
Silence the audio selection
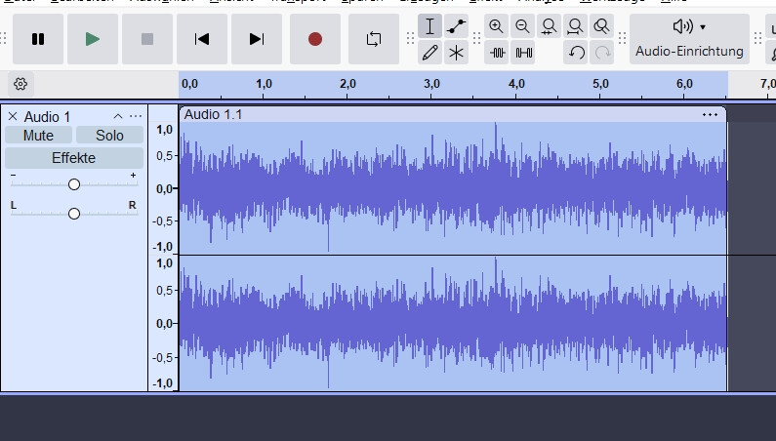click(524, 53)
